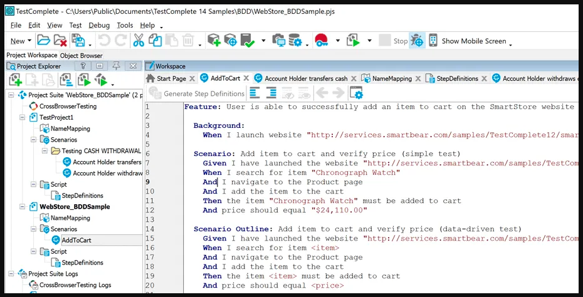Collapse the TestProject1 tree node
The image size is (583, 297).
pos(23,117)
